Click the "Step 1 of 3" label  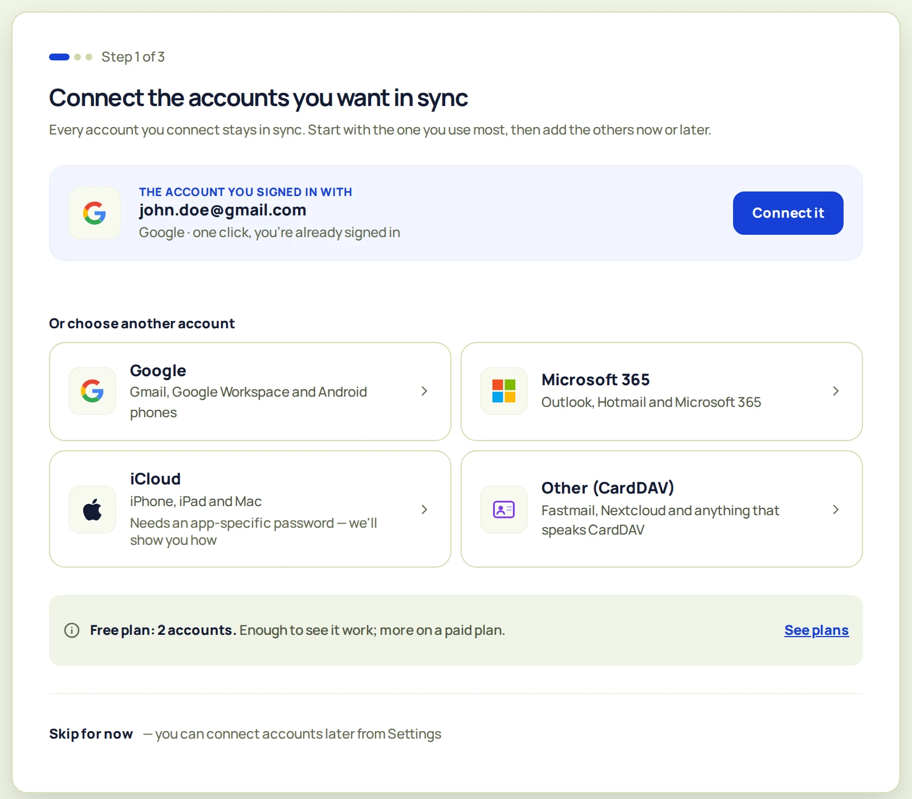click(x=133, y=57)
